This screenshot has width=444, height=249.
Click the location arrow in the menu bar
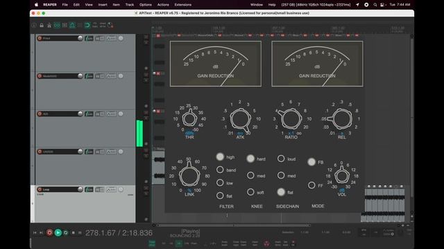[357, 5]
